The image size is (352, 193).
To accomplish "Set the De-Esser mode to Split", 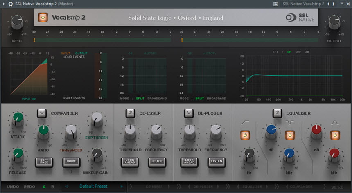I will click(x=140, y=98).
